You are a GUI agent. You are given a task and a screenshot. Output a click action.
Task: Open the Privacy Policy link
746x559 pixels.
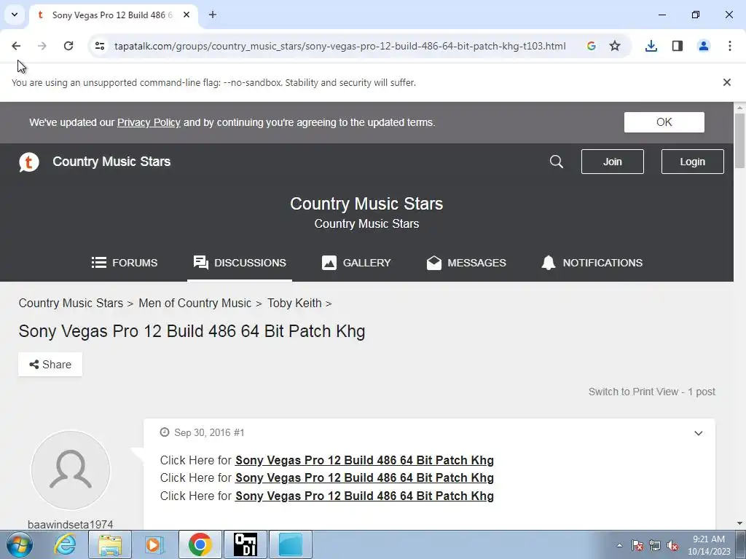tap(149, 122)
